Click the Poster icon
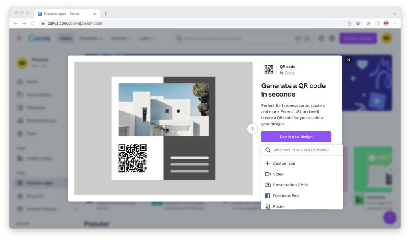This screenshot has height=240, width=410. click(268, 206)
